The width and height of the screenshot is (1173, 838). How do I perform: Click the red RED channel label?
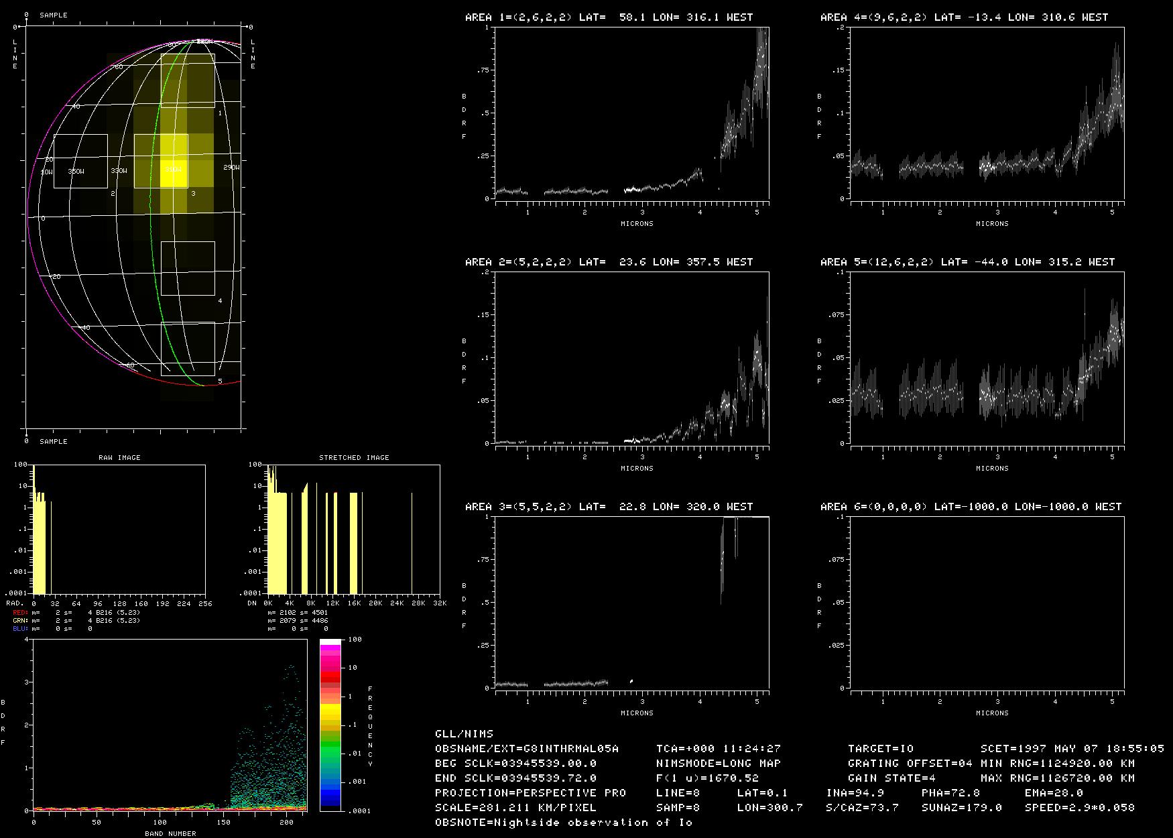[x=20, y=613]
